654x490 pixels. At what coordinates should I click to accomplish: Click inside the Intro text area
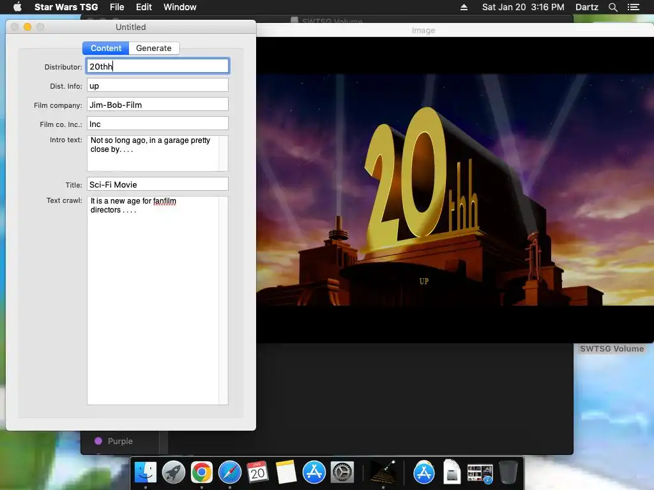coord(153,153)
